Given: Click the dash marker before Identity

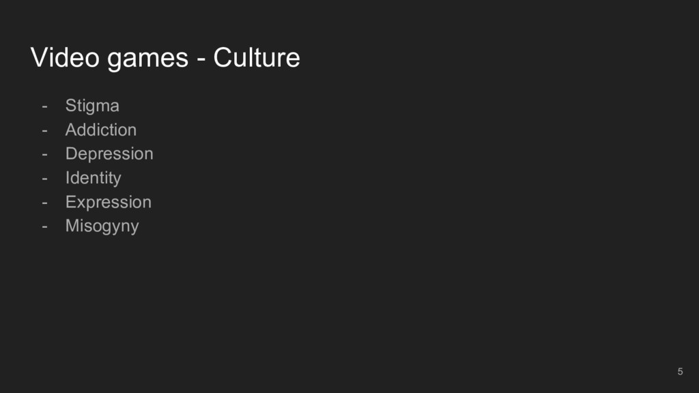Looking at the screenshot, I should click(x=44, y=179).
